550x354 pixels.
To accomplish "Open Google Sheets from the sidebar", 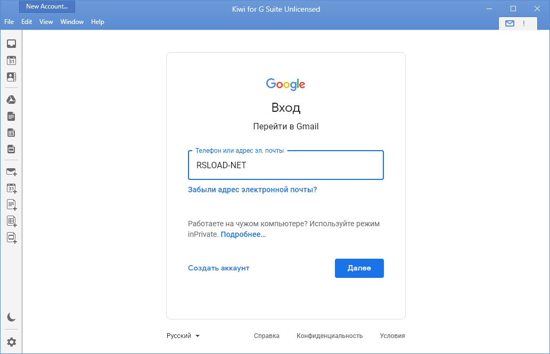I will pos(11,133).
